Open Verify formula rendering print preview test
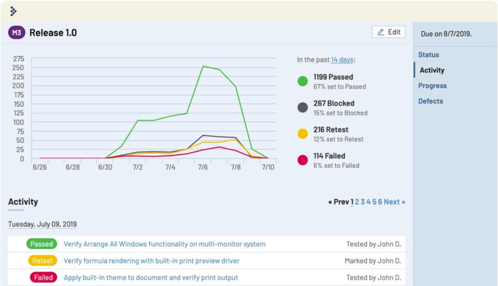Image resolution: width=498 pixels, height=286 pixels. coord(151,261)
